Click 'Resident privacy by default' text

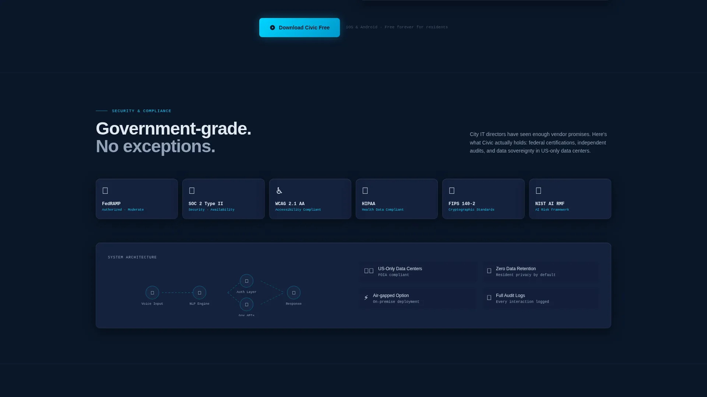tap(526, 275)
